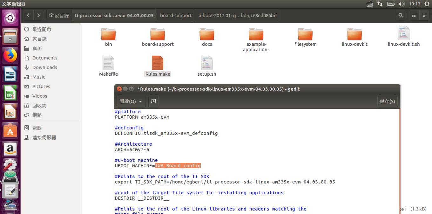Expand the gedit Open recent-files dropdown
The width and height of the screenshot is (432, 214).
(131, 101)
